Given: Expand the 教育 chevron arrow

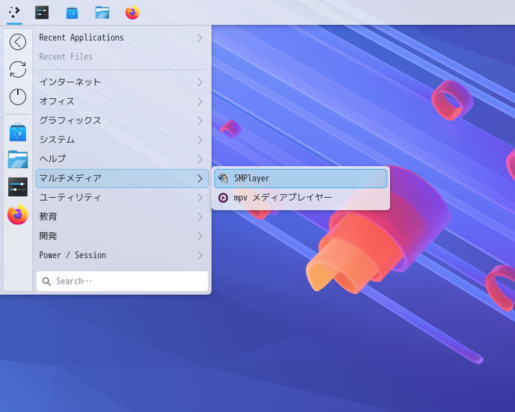Looking at the screenshot, I should pos(200,217).
